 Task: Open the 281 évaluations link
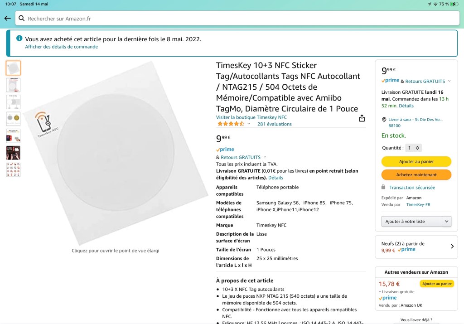[275, 124]
